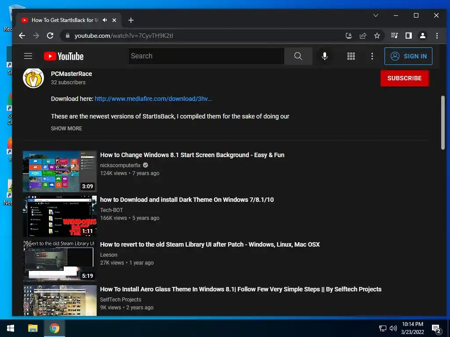The width and height of the screenshot is (450, 337).
Task: Click the Aero Glass Theme video thumbnail
Action: (60, 300)
